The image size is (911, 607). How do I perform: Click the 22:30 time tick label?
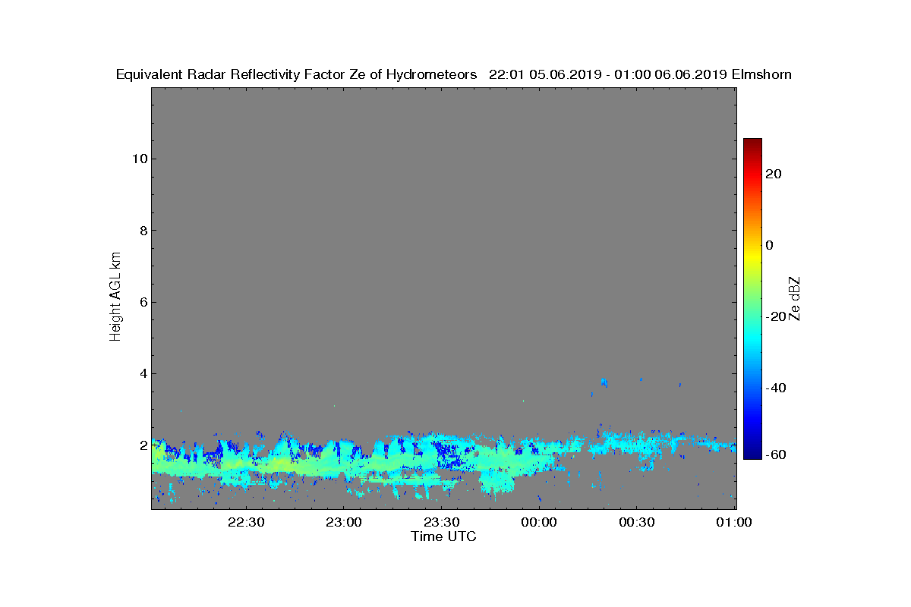coord(246,523)
